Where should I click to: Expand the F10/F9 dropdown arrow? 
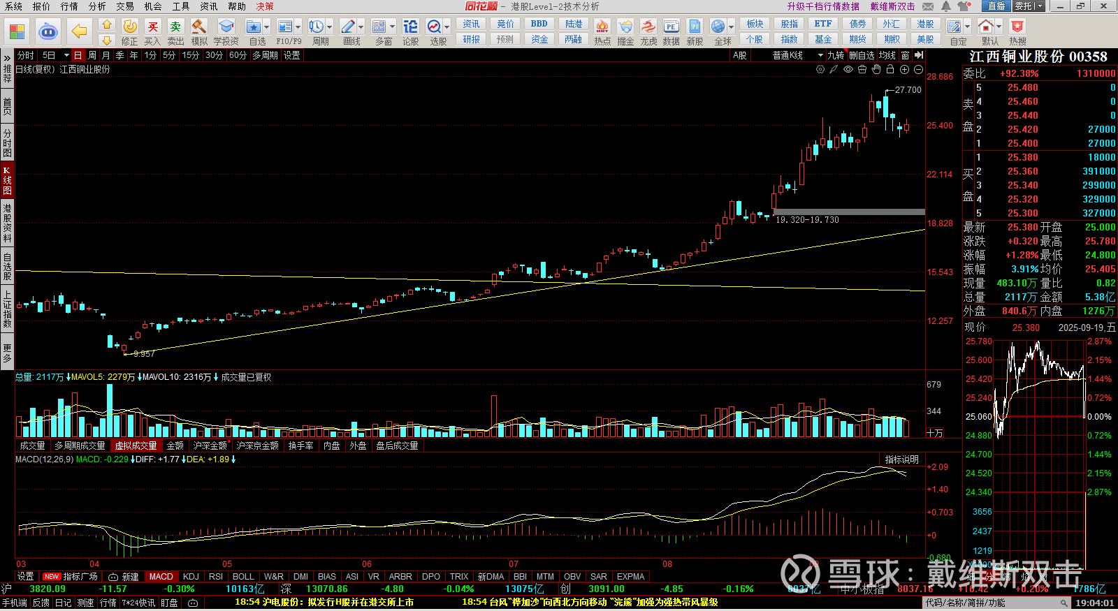point(298,27)
